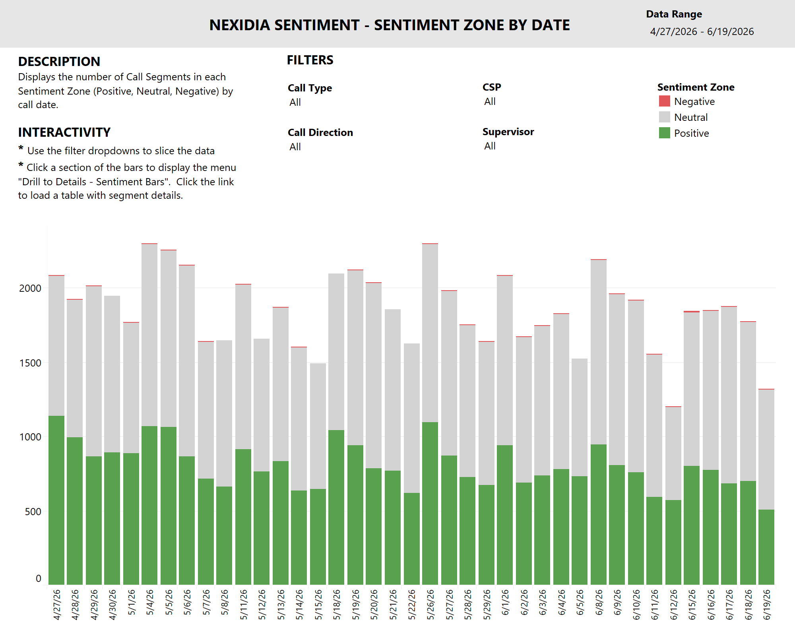Select the Neutral gray legend swatch
Viewport: 795px width, 636px height.
(x=665, y=117)
